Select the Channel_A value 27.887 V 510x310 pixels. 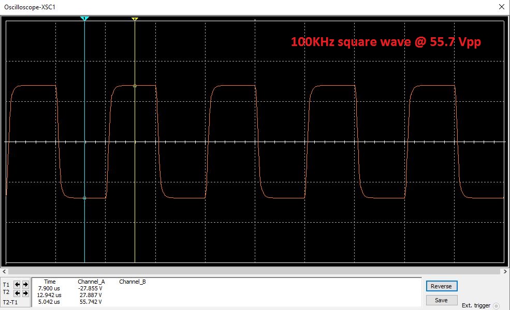(91, 295)
